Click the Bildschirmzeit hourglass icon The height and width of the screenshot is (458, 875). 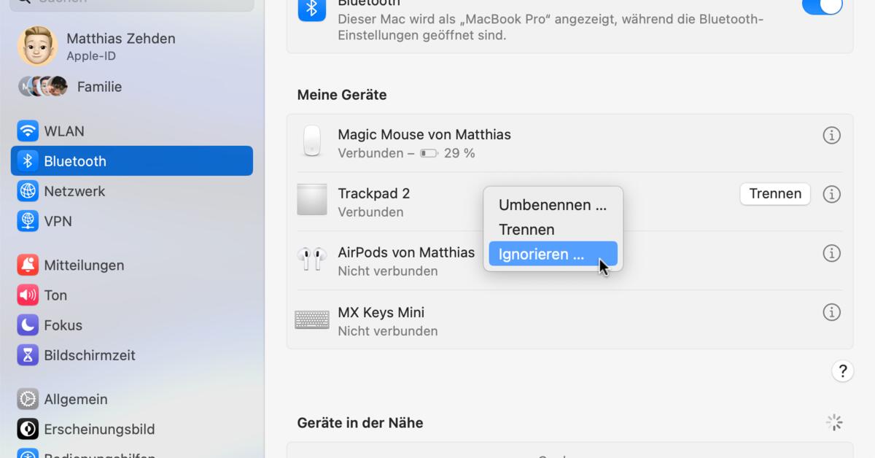point(27,355)
